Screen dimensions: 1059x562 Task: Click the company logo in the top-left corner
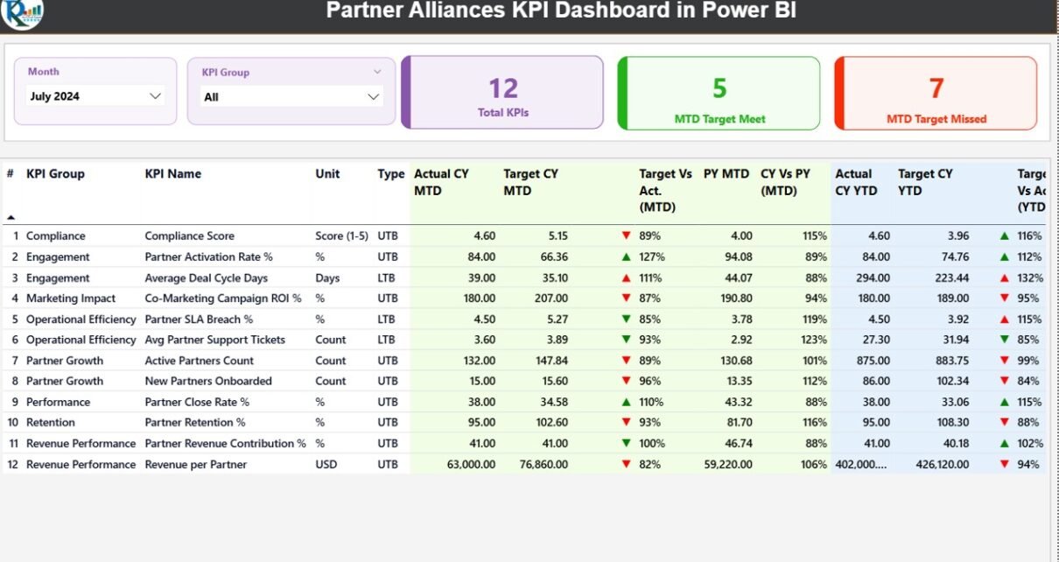(22, 12)
